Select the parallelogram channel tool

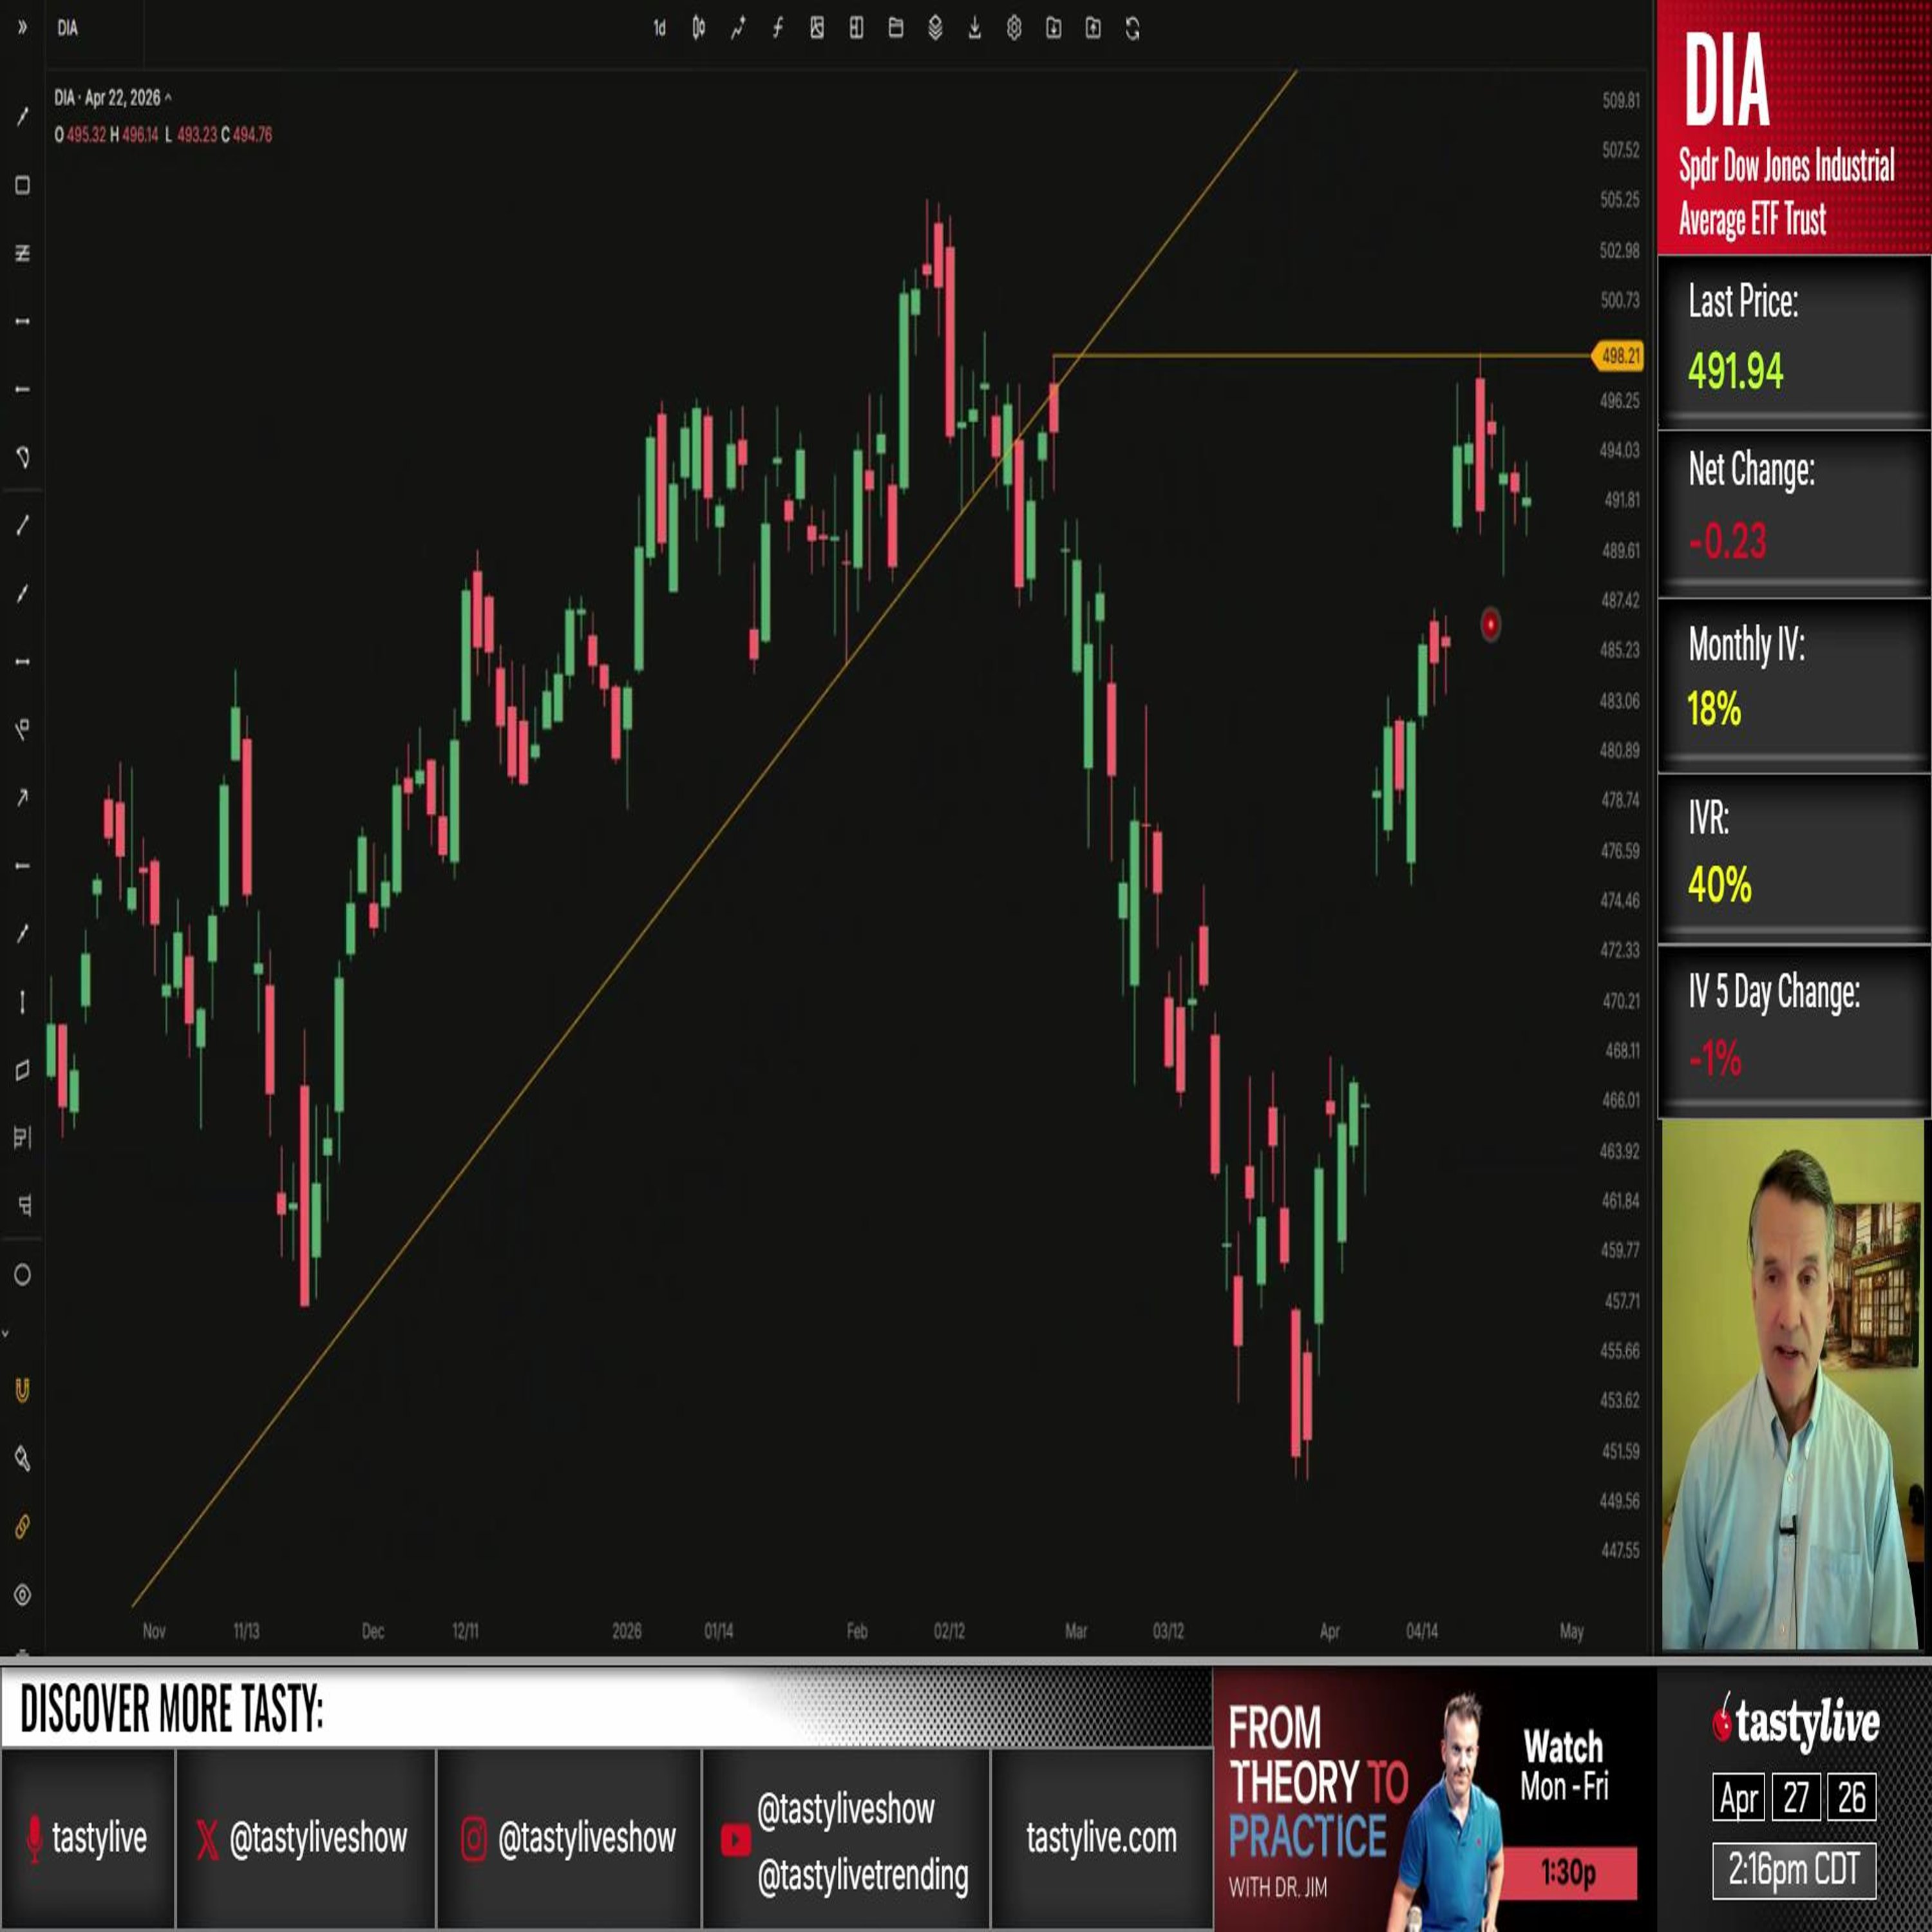pos(22,1071)
